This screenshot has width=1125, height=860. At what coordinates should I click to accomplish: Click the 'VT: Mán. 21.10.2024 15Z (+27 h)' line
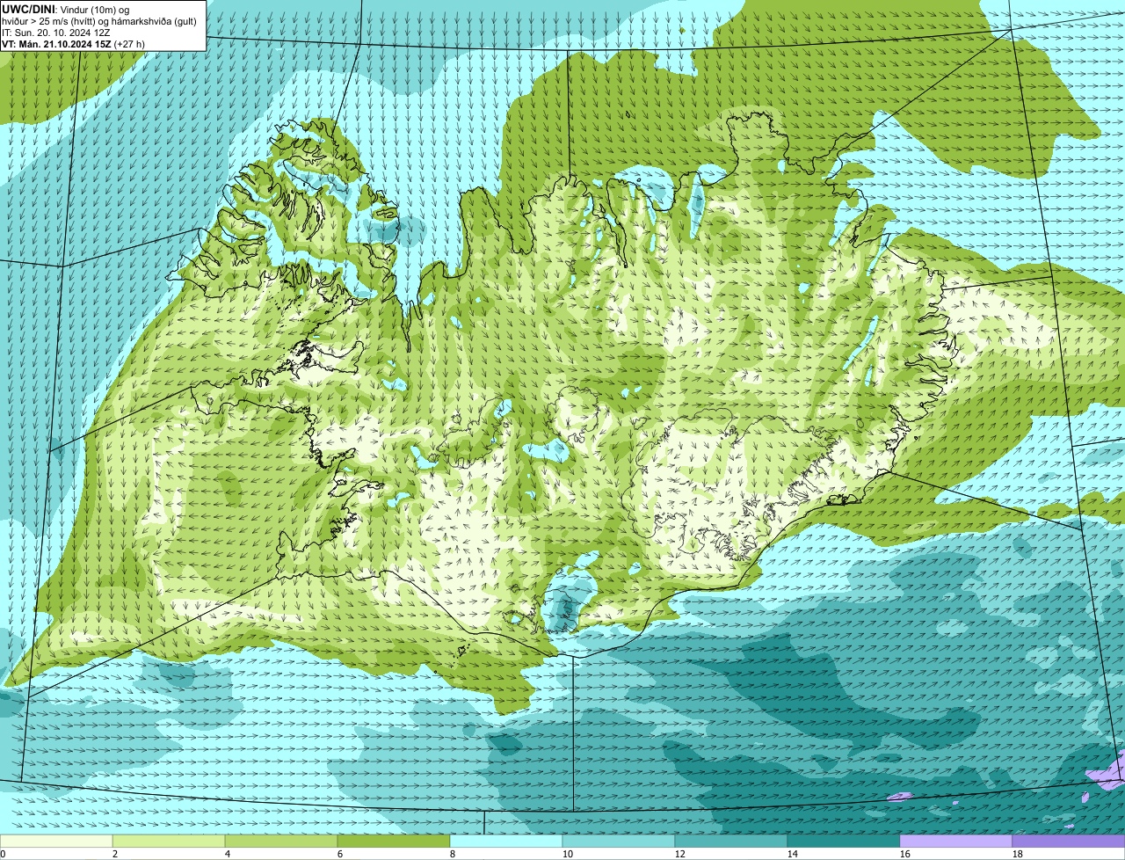coord(73,43)
